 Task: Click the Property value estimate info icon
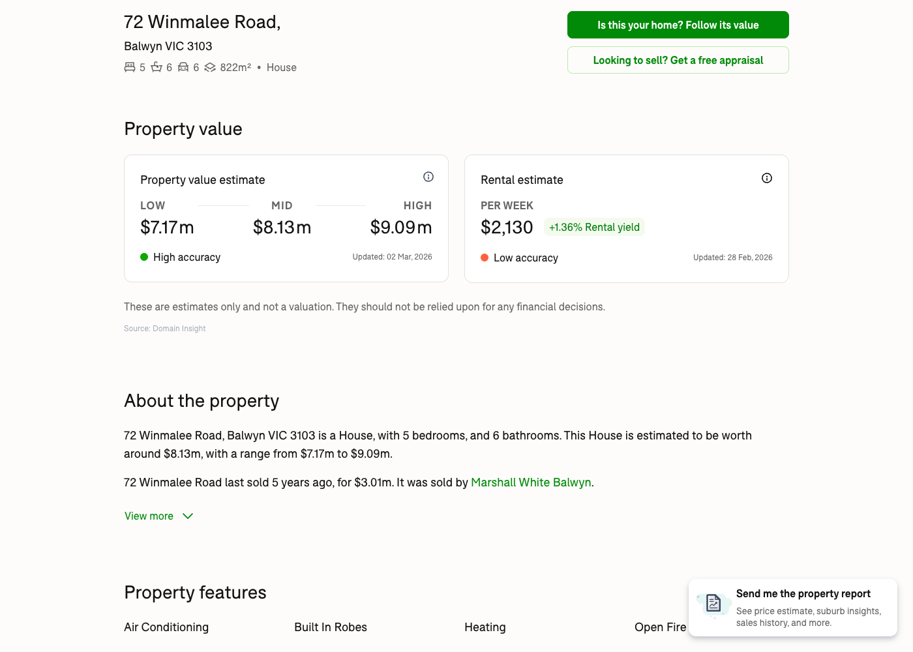[x=428, y=177]
